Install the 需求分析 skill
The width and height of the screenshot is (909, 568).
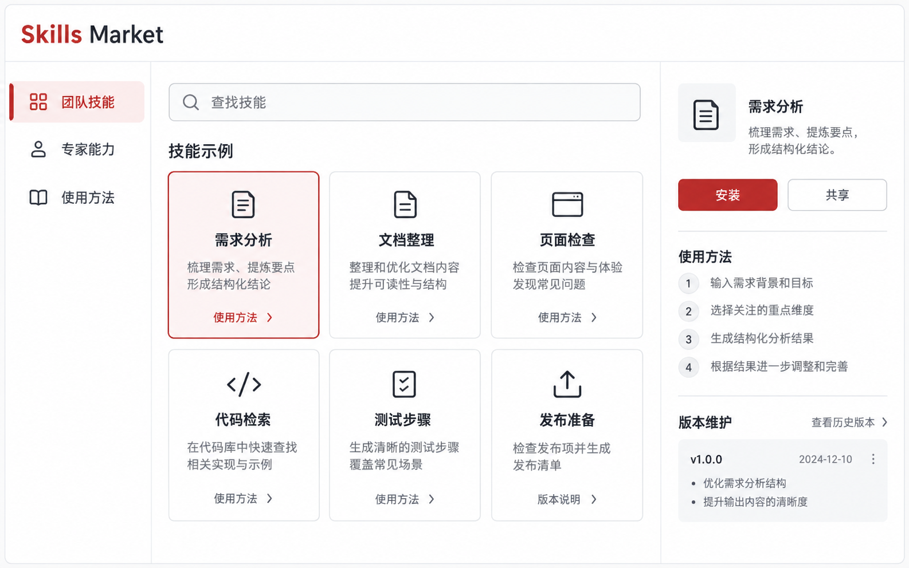[x=728, y=195]
